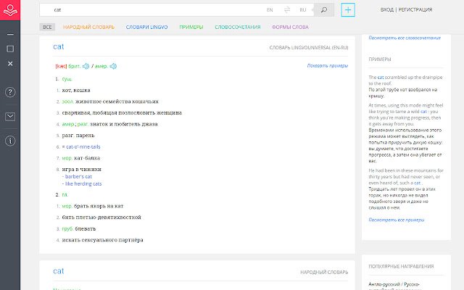Open the mail envelope icon in sidebar
464x290 pixels.
pyautogui.click(x=10, y=117)
